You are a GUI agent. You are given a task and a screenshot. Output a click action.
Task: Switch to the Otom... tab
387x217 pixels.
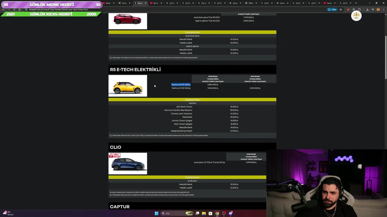point(124,3)
